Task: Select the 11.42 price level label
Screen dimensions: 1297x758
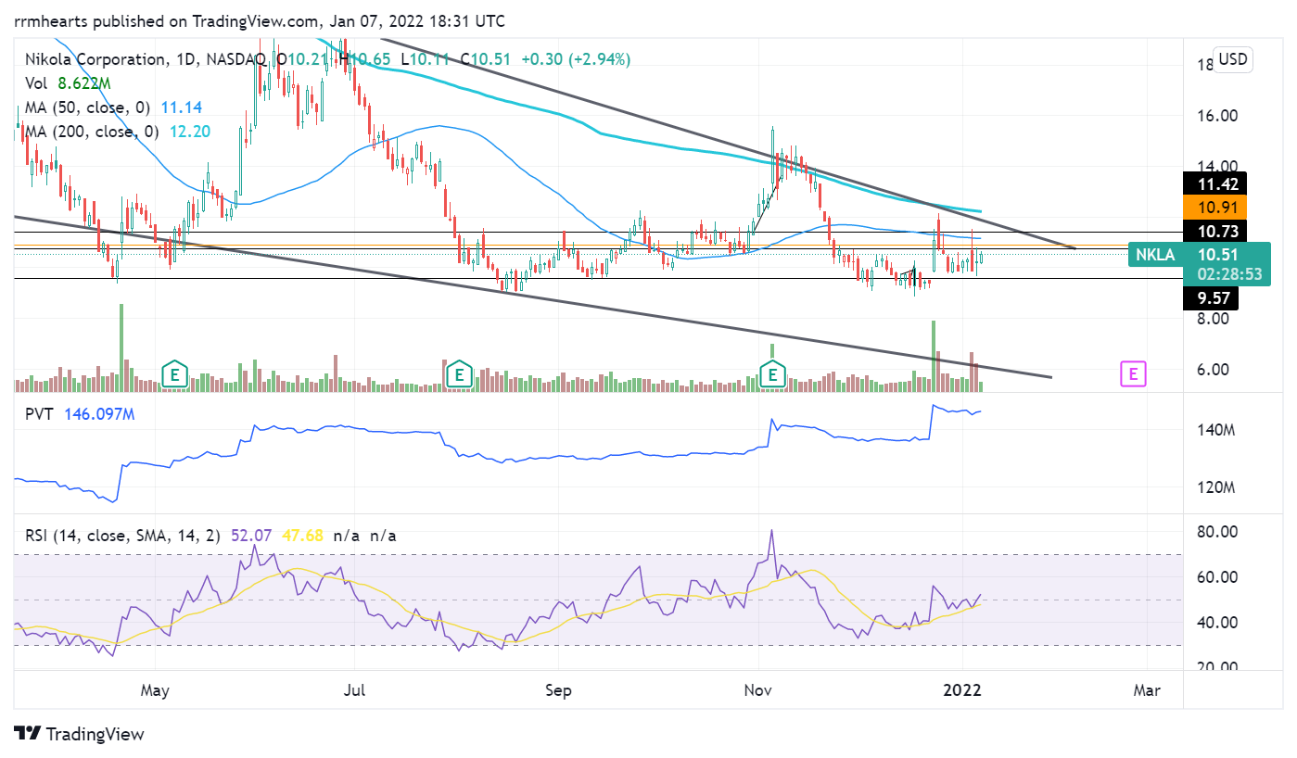Action: pos(1215,183)
